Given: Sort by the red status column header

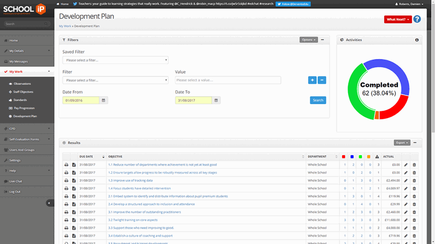Looking at the screenshot, I should coord(344,157).
